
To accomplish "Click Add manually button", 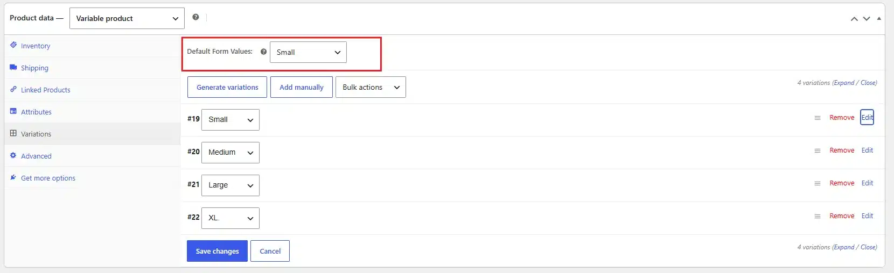I will [x=302, y=87].
